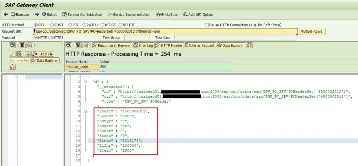Click Find Next in response pane

[86, 45]
